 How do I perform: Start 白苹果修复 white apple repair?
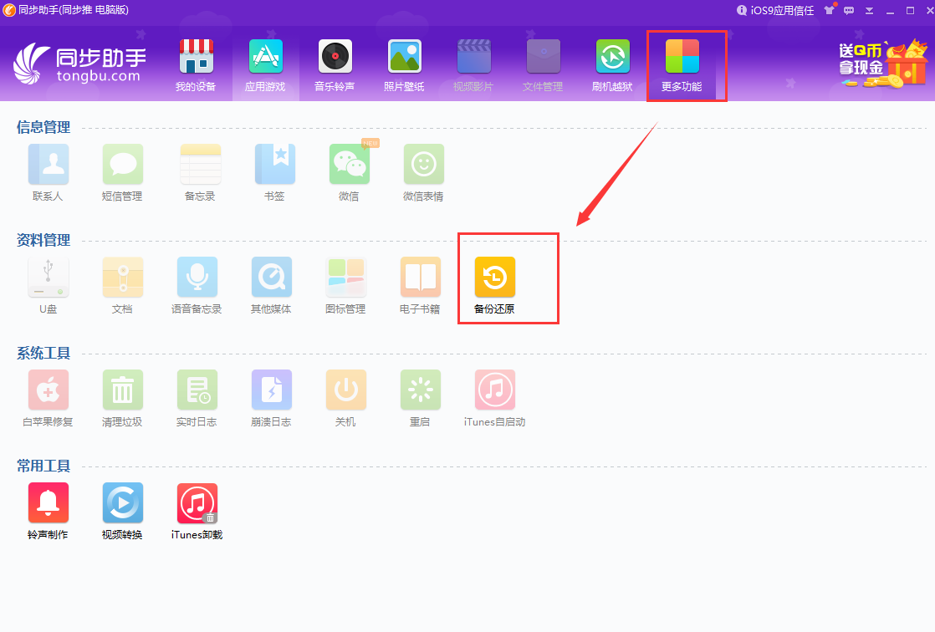click(48, 390)
